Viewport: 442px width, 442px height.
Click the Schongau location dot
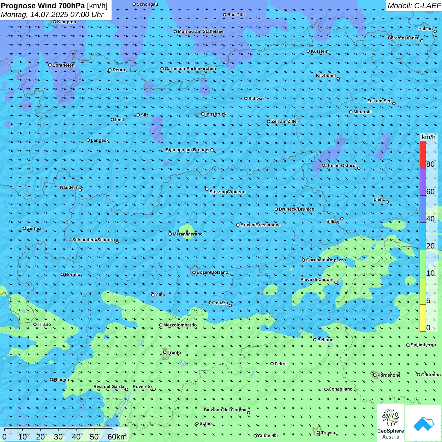(134, 4)
